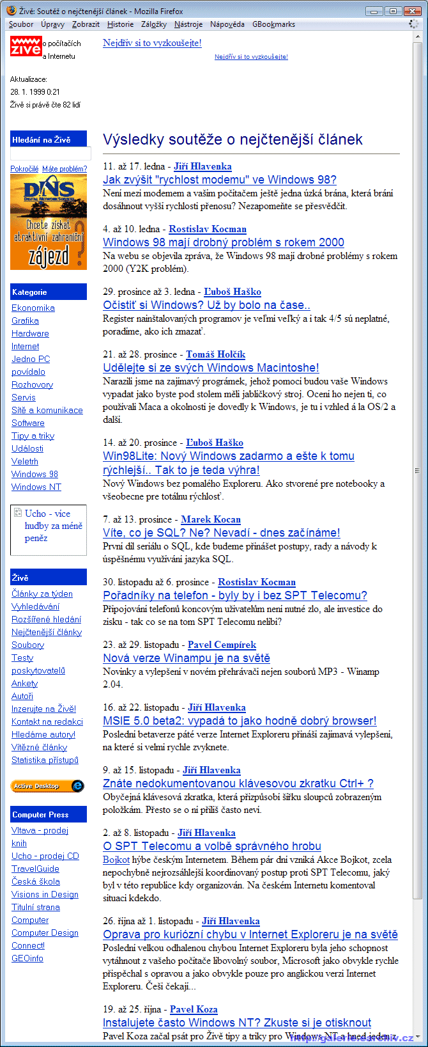428x1047 pixels.
Task: Open the GEOinfo link
Action: pyautogui.click(x=27, y=958)
